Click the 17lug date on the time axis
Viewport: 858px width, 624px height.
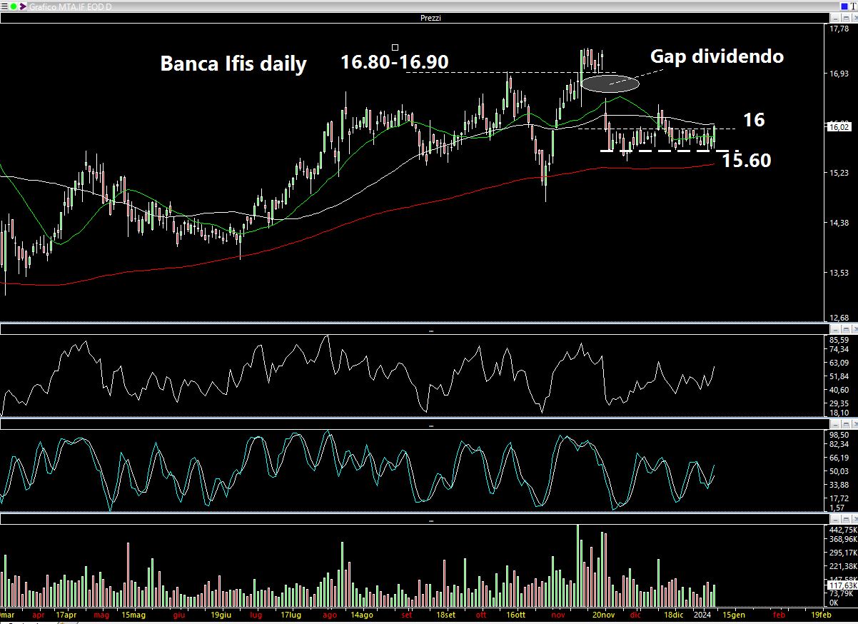click(290, 614)
